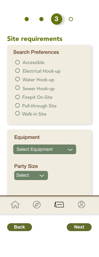Image resolution: width=99 pixels, height=257 pixels.
Task: Tap the tent reservations icon
Action: click(x=59, y=204)
